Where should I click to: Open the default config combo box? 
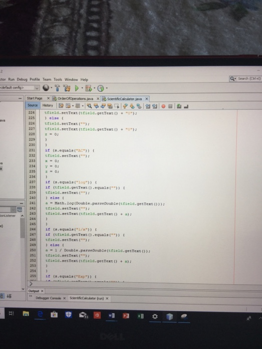(x=19, y=88)
